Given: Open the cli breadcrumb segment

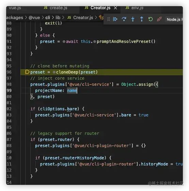Looking at the screenshot, I should [x=48, y=18].
